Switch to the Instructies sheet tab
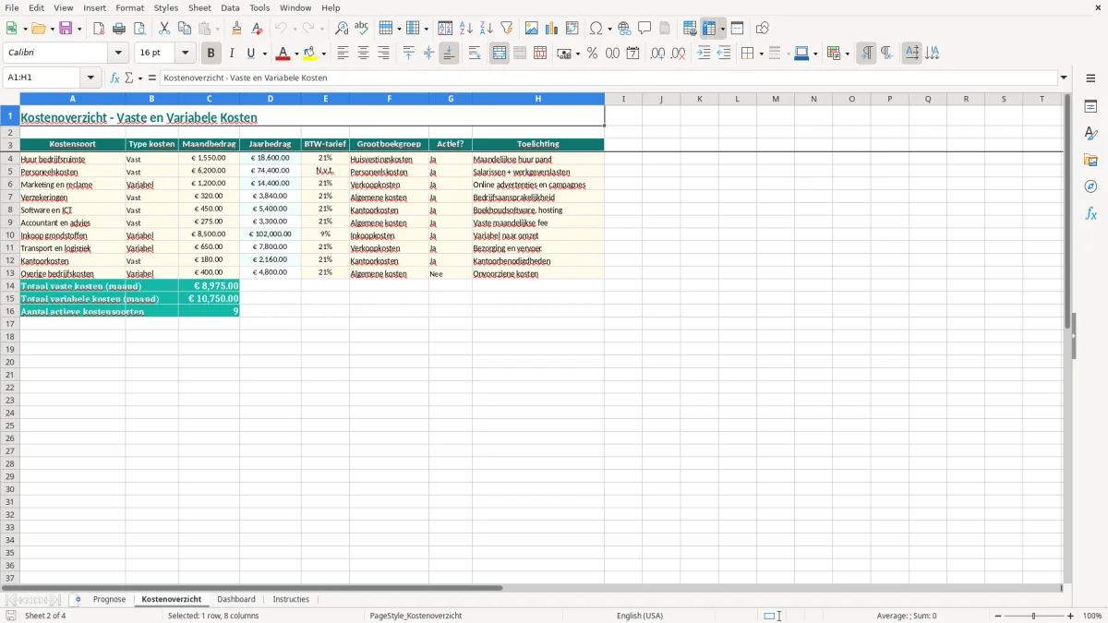 [291, 599]
